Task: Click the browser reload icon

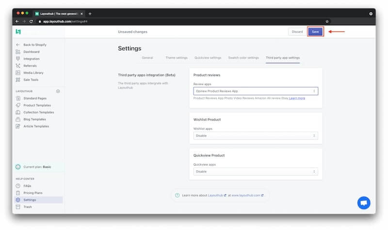Action: 31,21
